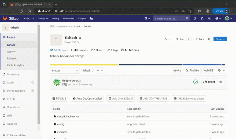Click Add license link

(58, 50)
